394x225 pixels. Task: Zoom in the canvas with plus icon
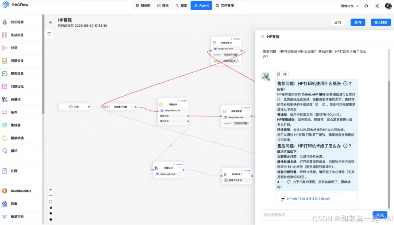[x=51, y=190]
